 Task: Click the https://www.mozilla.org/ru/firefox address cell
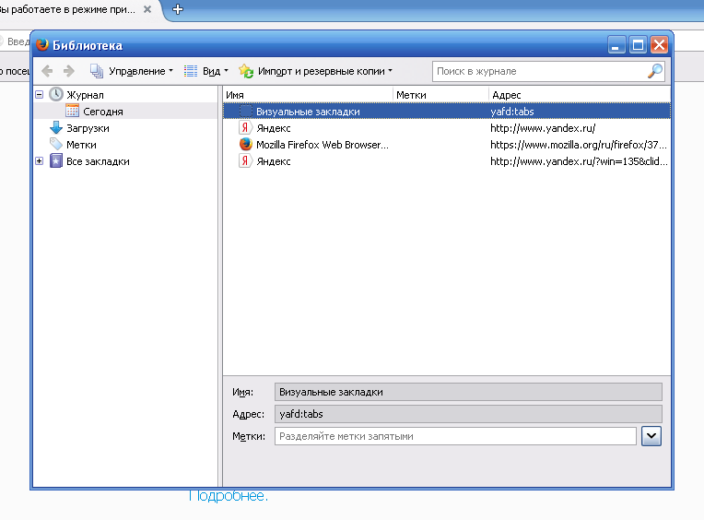(x=579, y=145)
